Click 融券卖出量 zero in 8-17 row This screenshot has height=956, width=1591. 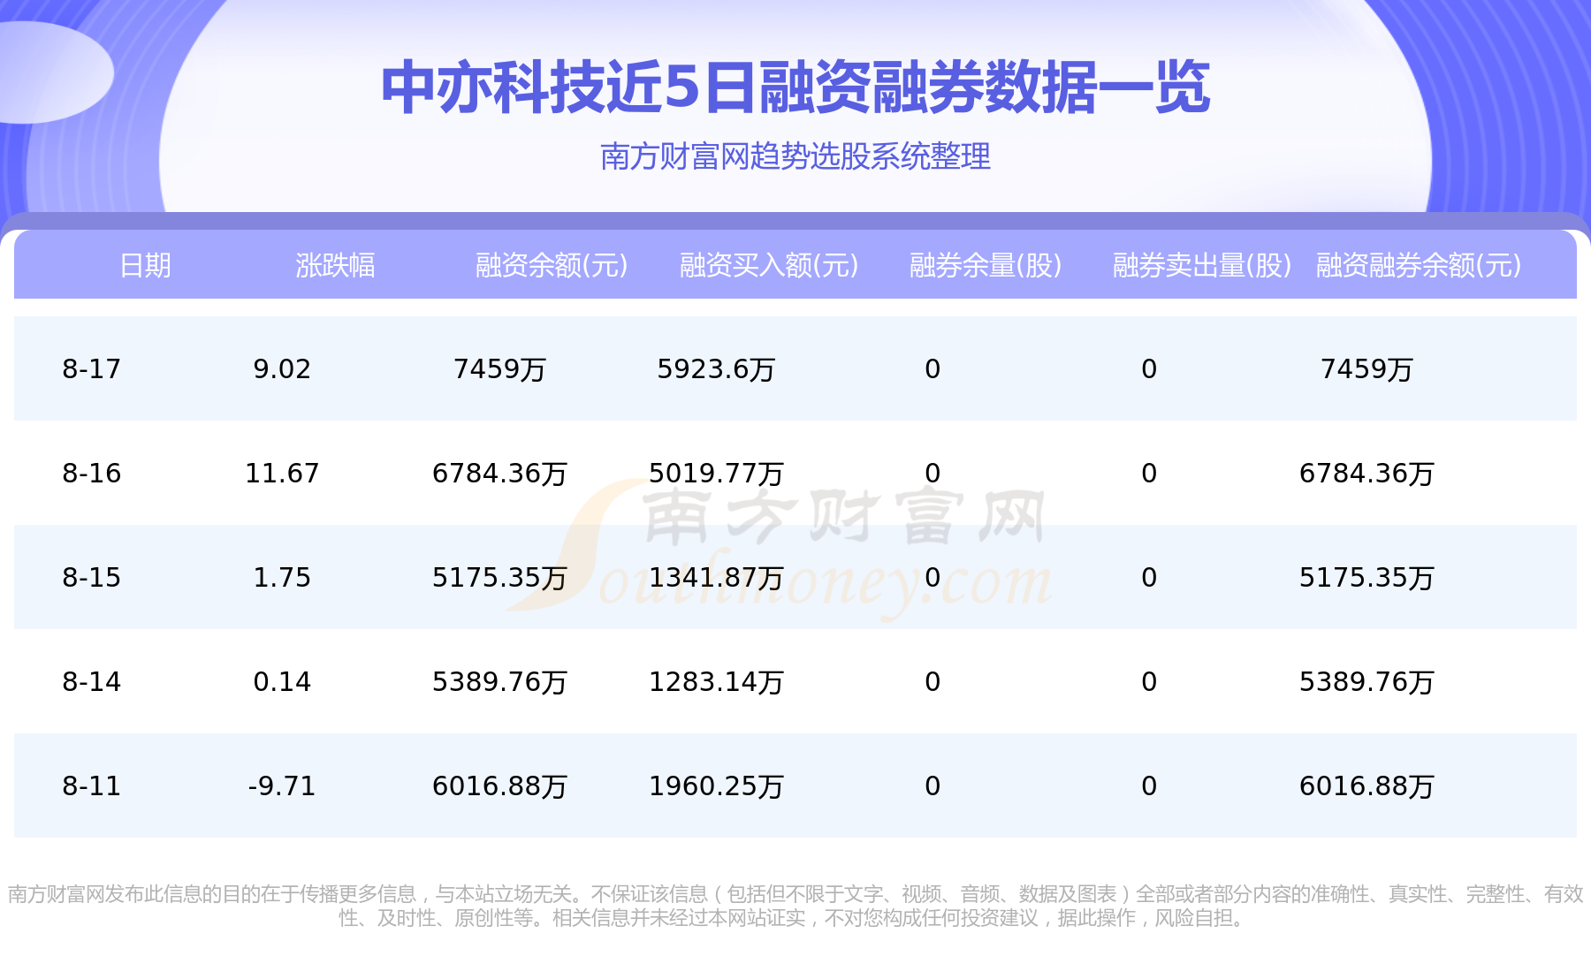pyautogui.click(x=1149, y=368)
